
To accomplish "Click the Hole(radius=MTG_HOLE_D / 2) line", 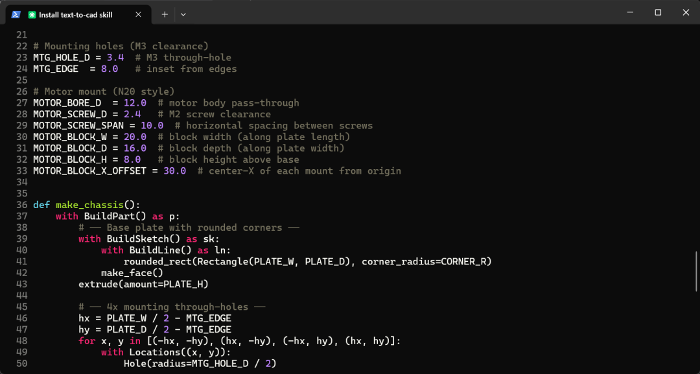I will click(200, 364).
